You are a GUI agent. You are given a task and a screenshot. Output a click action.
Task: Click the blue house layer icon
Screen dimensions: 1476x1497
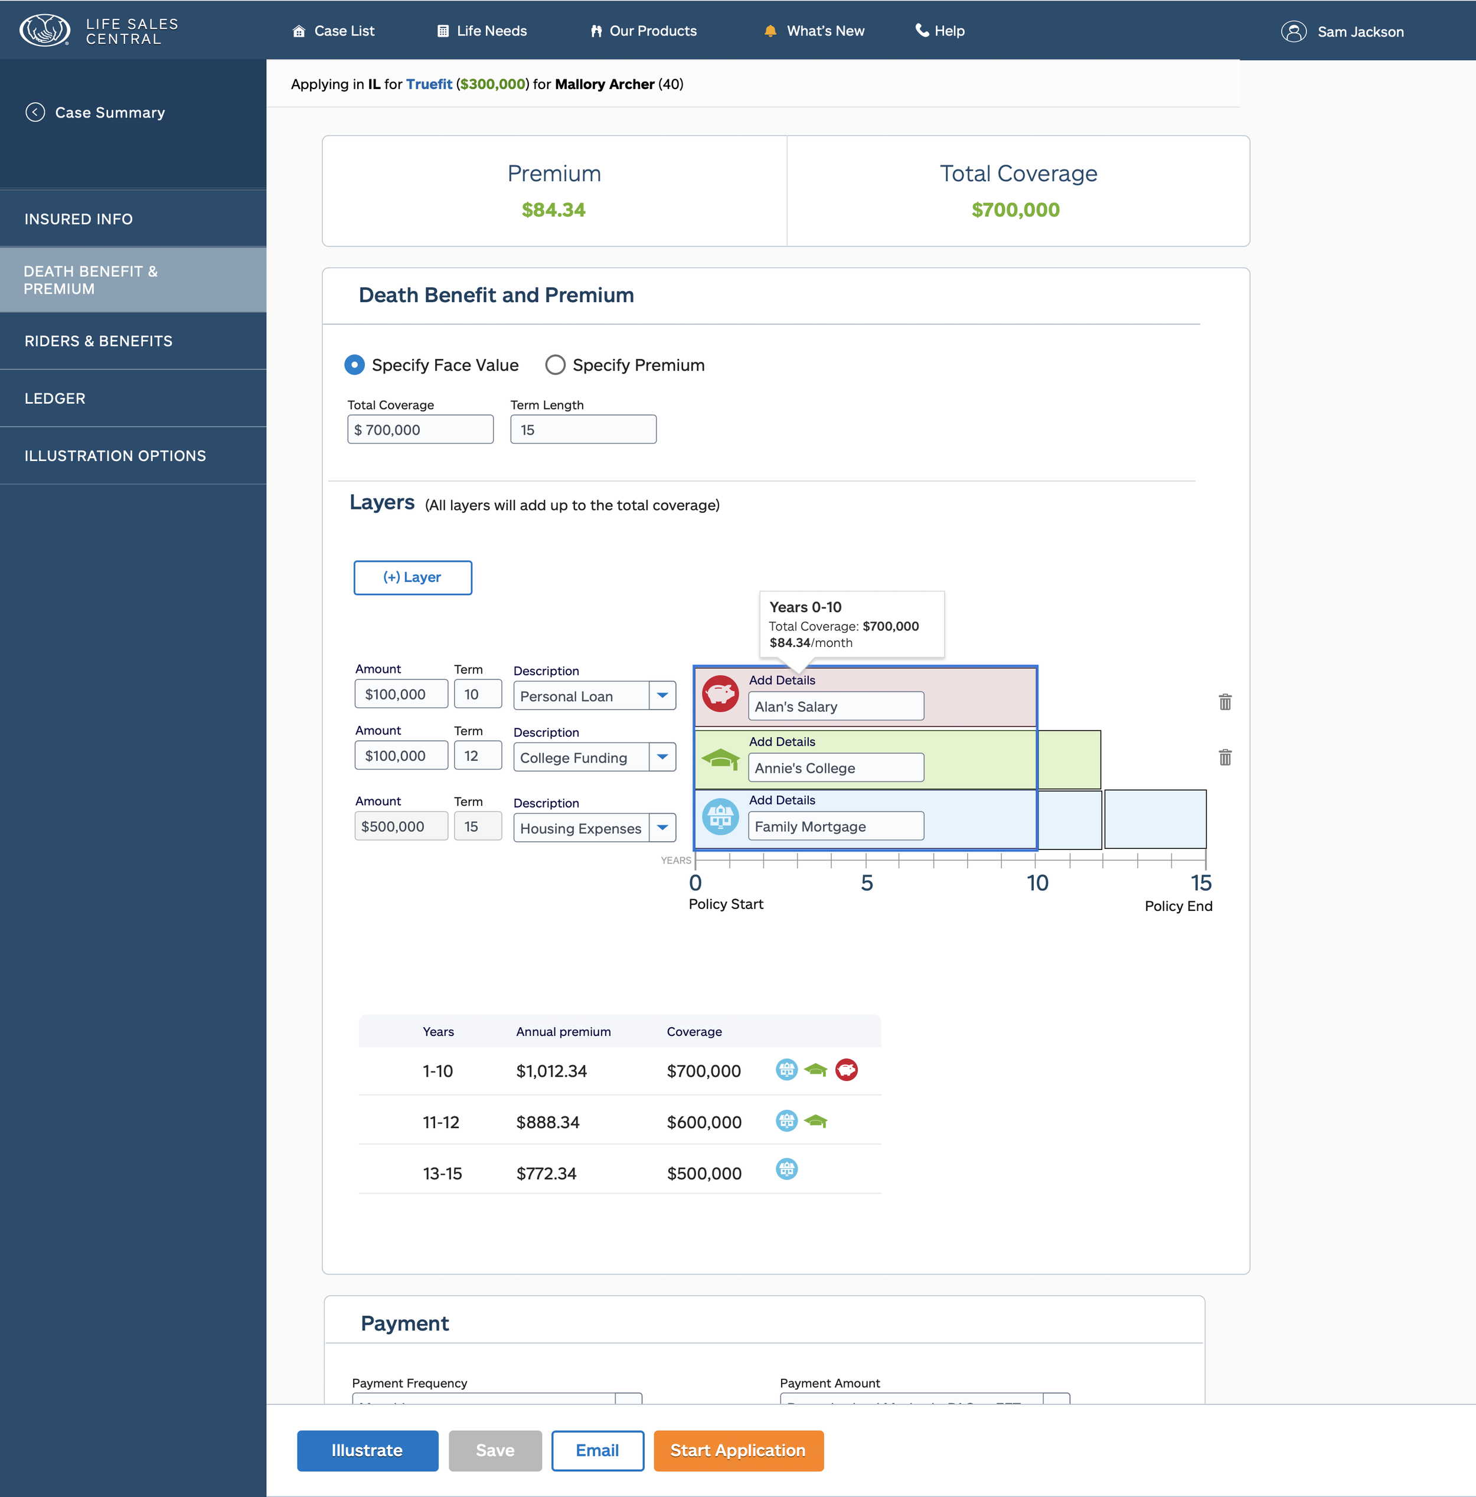720,817
